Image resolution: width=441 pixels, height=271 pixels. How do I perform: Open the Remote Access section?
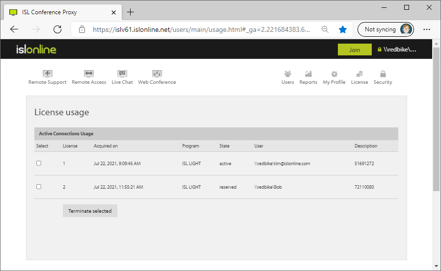[89, 74]
